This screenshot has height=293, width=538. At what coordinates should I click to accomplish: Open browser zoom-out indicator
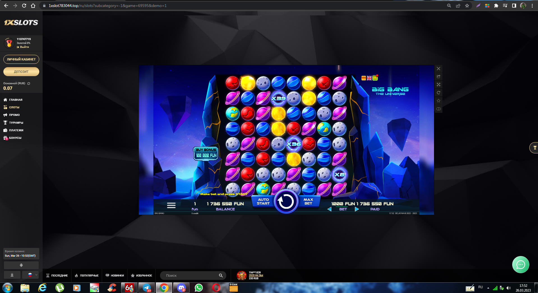(449, 6)
